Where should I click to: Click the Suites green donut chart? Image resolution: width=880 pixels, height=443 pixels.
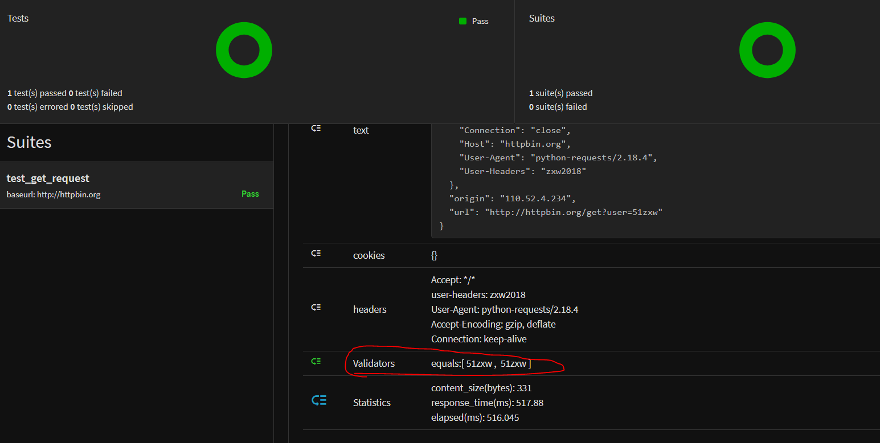point(767,50)
